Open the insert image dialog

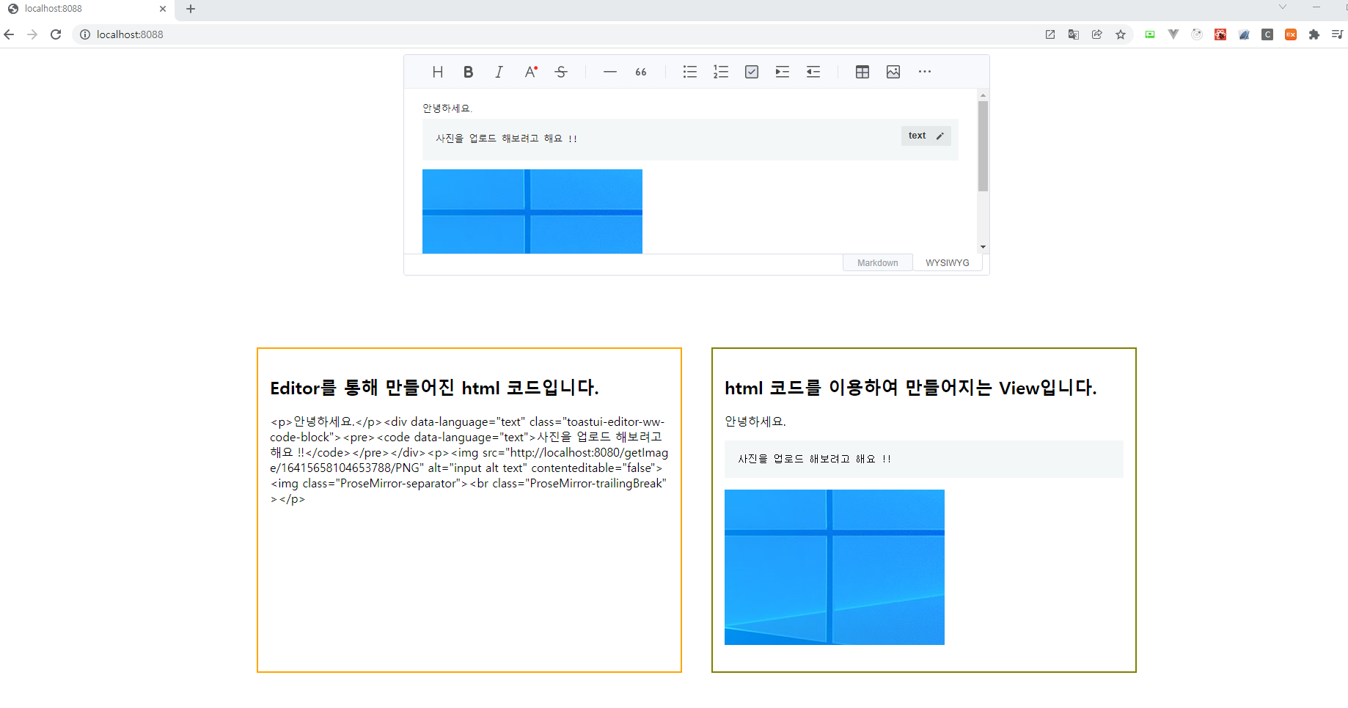[x=893, y=72]
